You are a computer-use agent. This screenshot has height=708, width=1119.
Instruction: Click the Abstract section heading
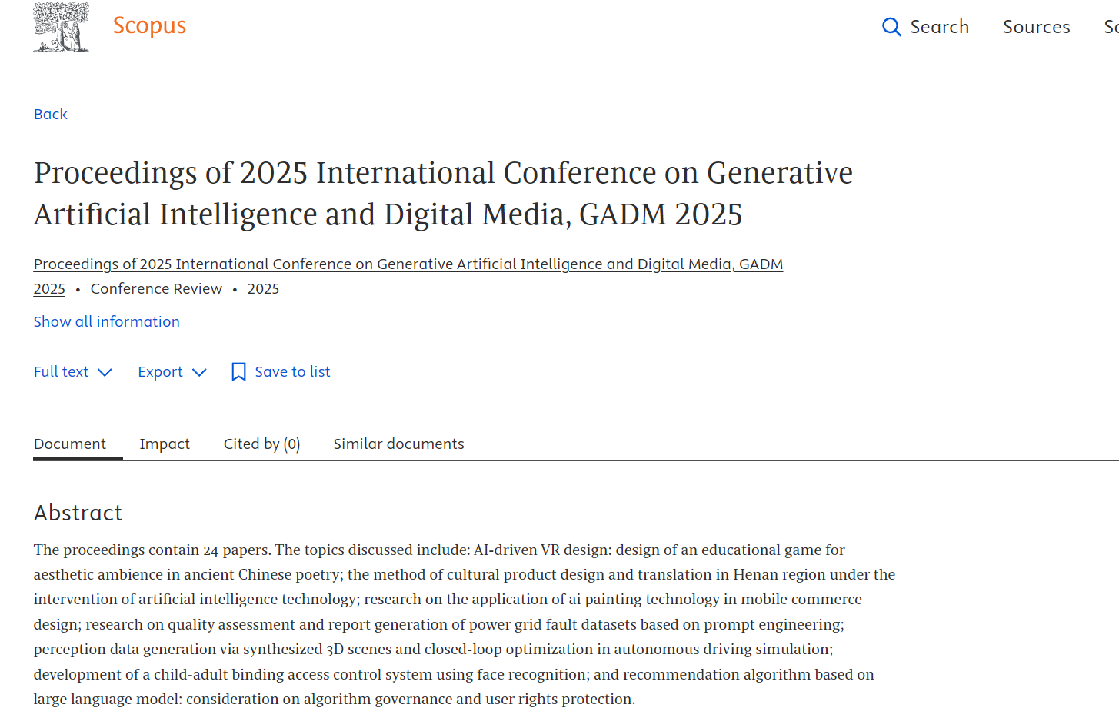[78, 513]
